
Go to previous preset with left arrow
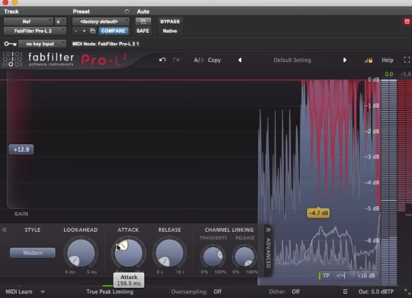pos(240,60)
